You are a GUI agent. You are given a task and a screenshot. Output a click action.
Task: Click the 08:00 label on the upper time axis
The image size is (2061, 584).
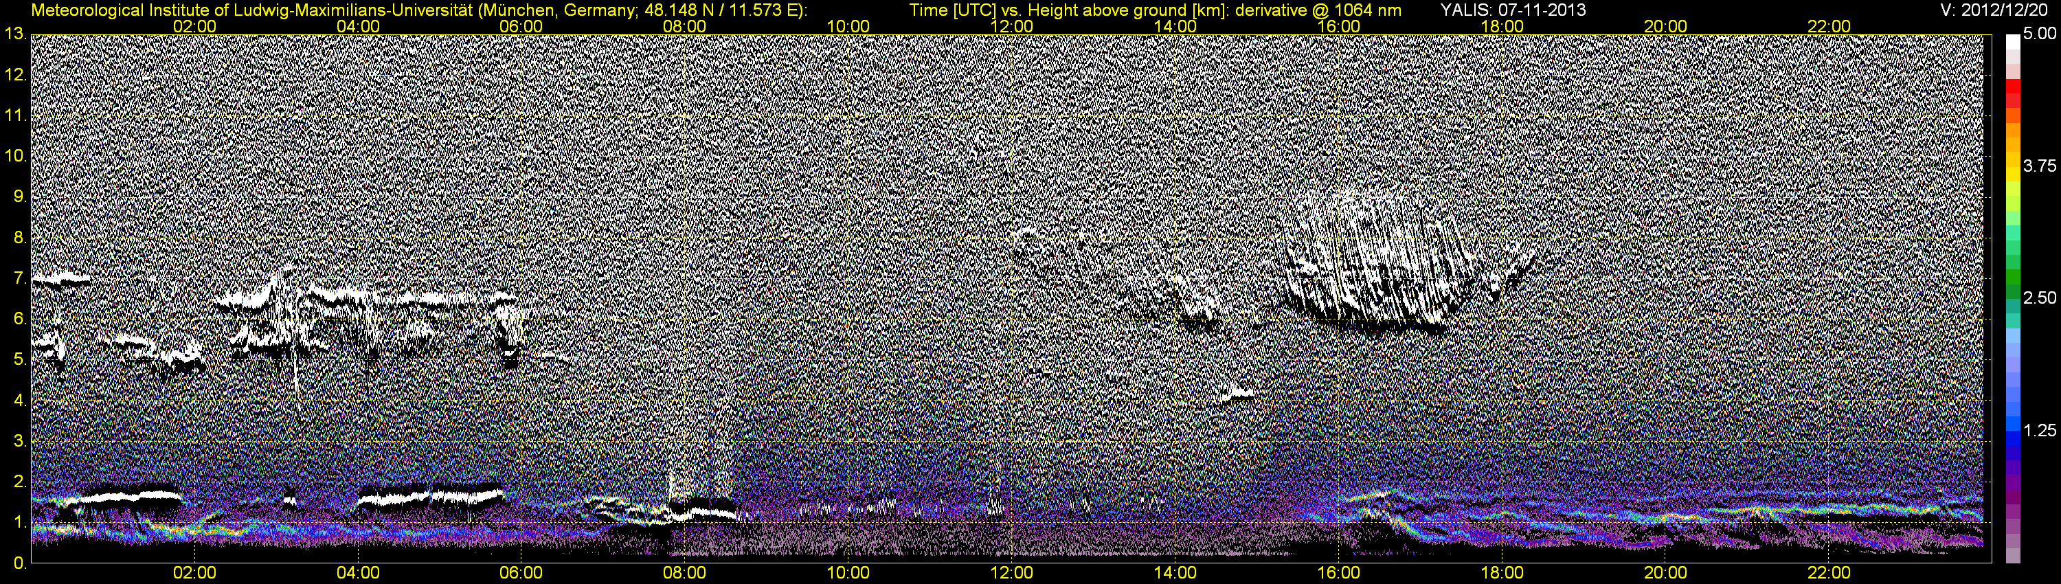click(685, 26)
